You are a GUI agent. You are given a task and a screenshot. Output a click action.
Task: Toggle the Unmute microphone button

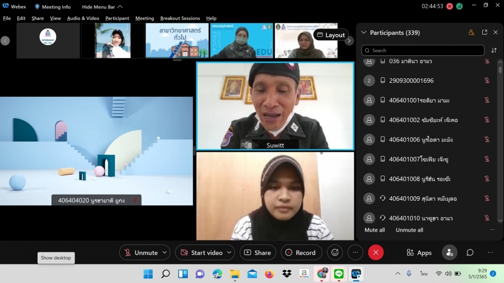point(140,252)
